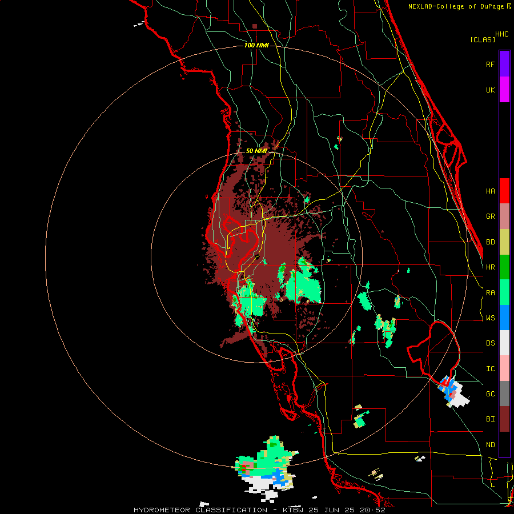This screenshot has height=514, width=514.
Task: Click the DS white legend swatch
Action: (x=504, y=343)
